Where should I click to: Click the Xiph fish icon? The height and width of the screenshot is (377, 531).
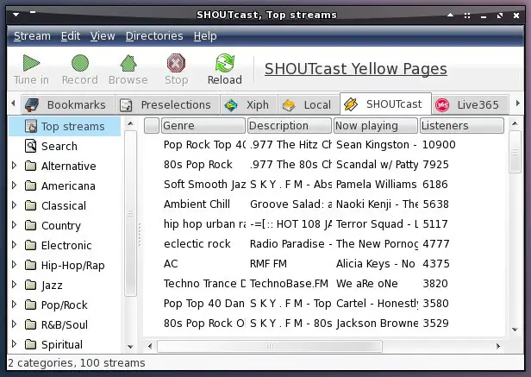(x=231, y=105)
